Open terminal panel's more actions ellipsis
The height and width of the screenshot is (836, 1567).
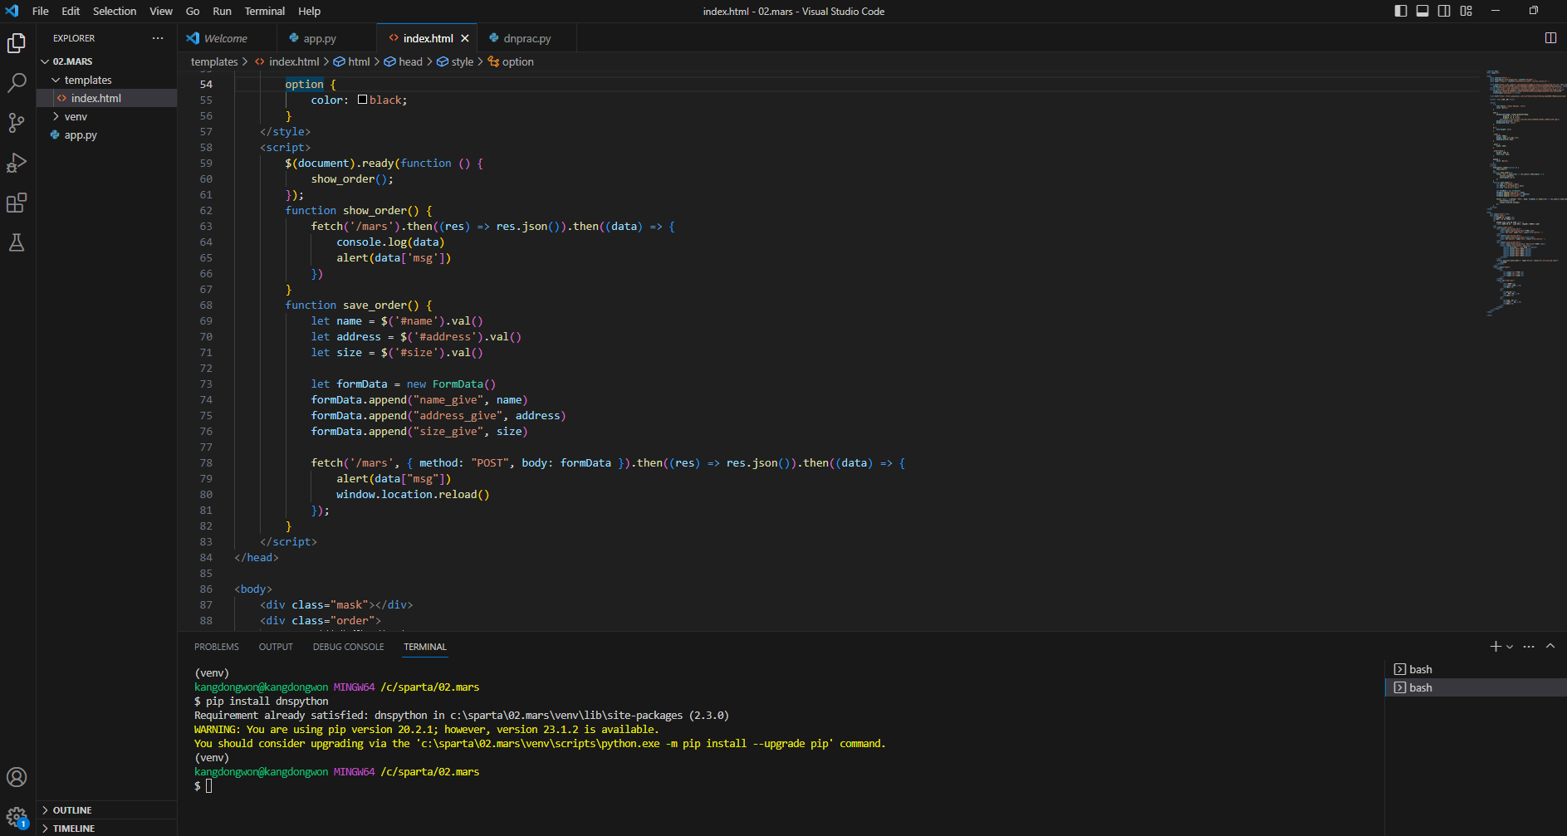(1529, 647)
